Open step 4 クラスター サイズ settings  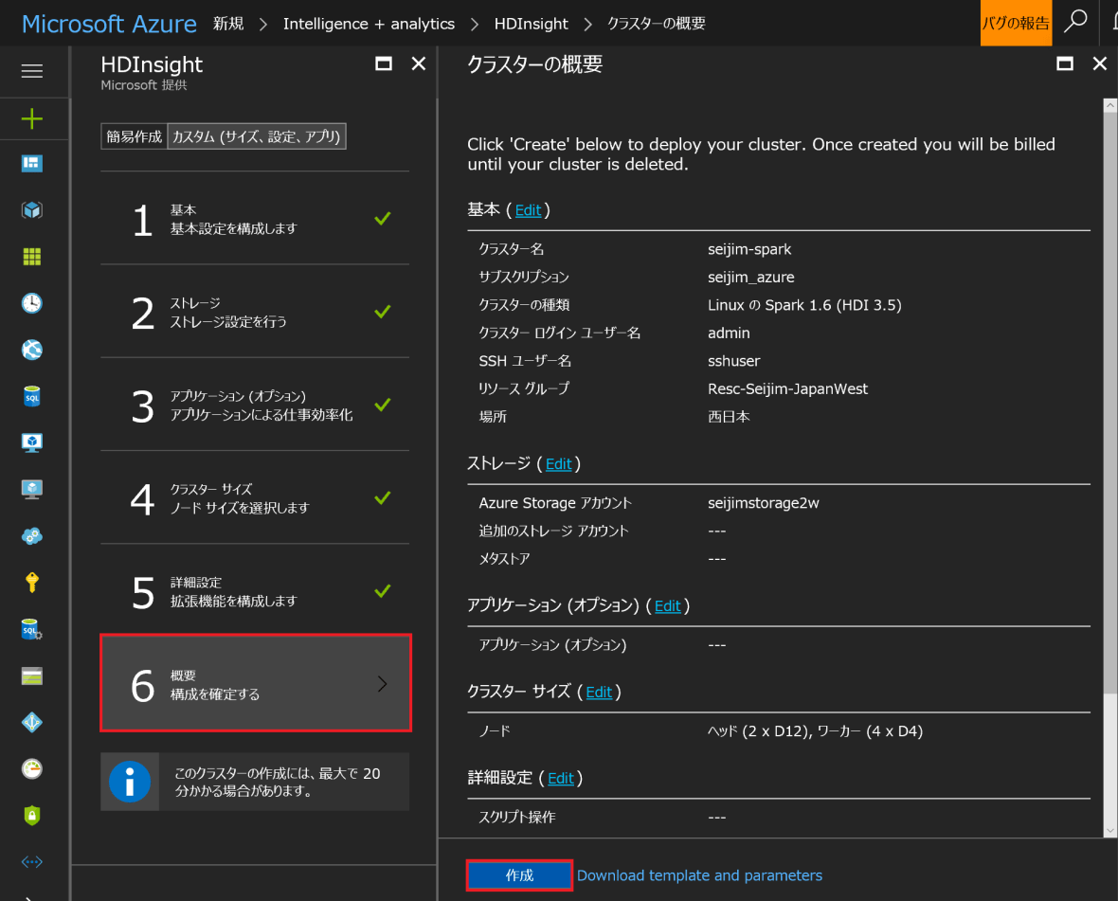(256, 498)
